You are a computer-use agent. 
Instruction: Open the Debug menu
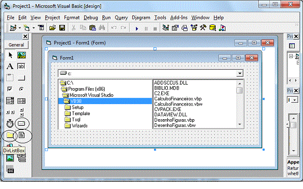(x=91, y=17)
